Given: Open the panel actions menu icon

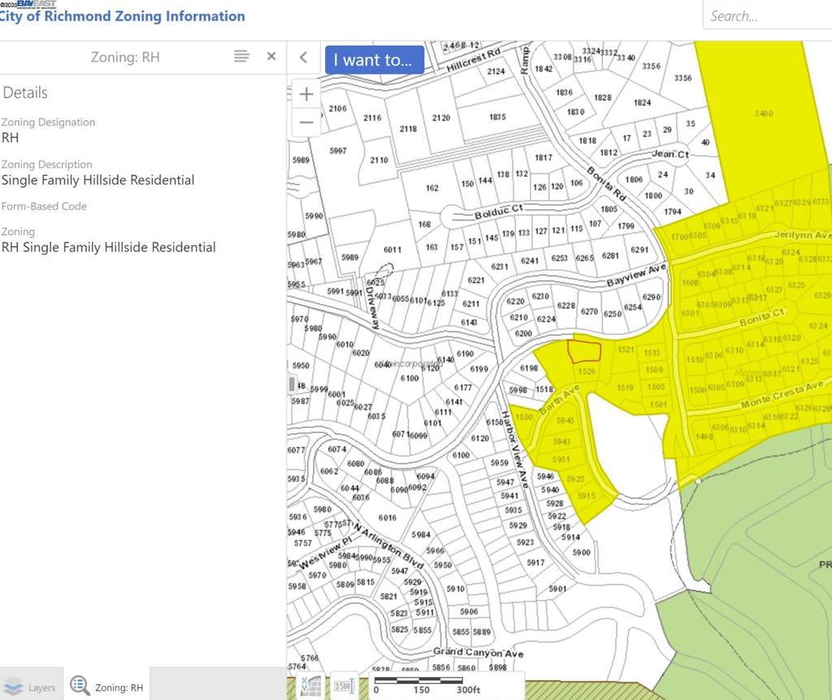Looking at the screenshot, I should pos(241,56).
